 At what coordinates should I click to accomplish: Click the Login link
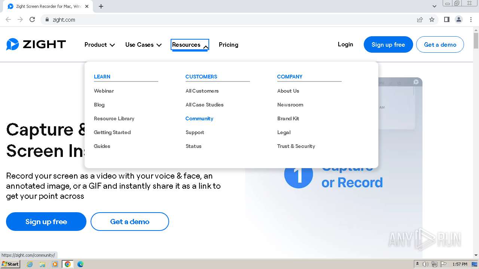(345, 44)
